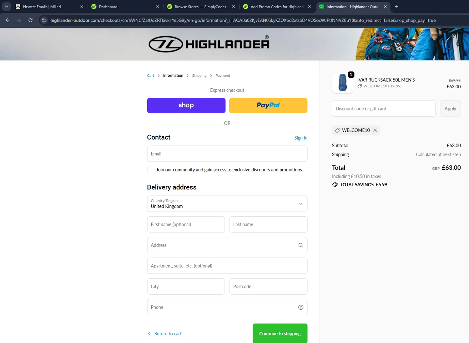Viewport: 469px width, 343px height.
Task: Open the tab search dropdown arrow
Action: click(x=6, y=7)
